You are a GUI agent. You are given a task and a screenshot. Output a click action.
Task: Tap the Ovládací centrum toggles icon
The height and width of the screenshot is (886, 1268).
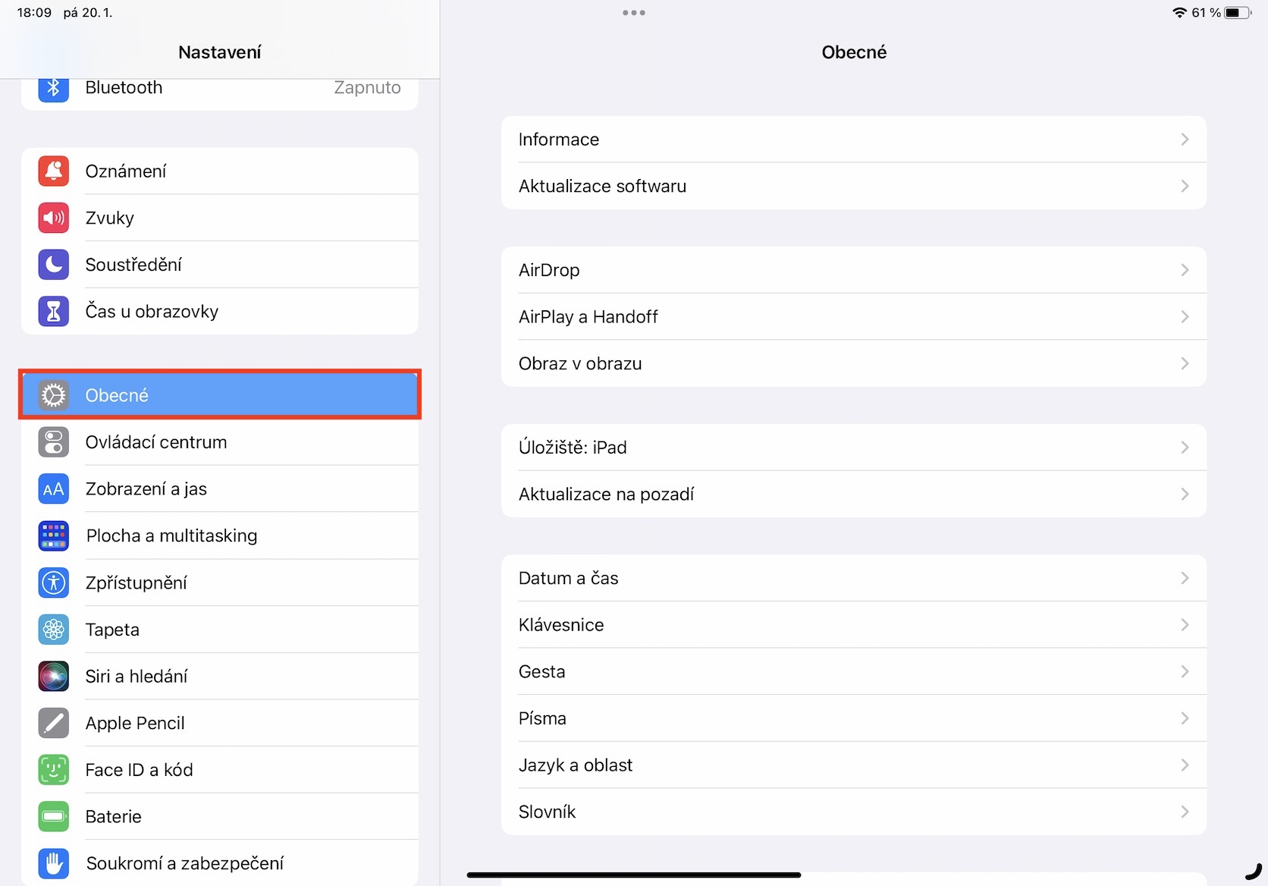pyautogui.click(x=54, y=442)
